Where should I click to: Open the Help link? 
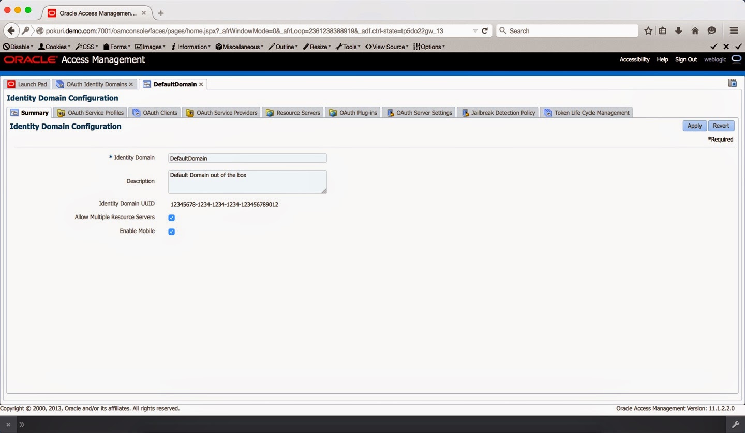[x=662, y=59]
